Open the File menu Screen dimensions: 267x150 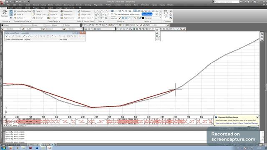tap(8, 5)
